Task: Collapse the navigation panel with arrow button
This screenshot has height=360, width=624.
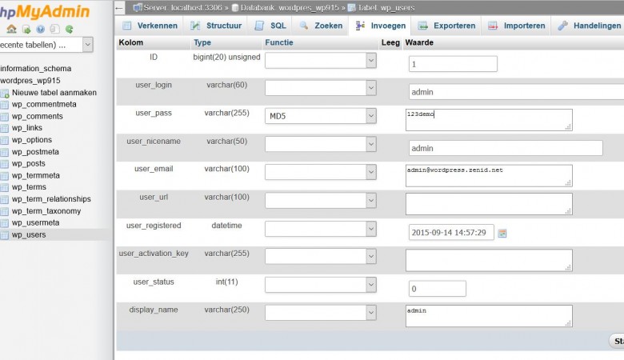Action: pos(119,7)
